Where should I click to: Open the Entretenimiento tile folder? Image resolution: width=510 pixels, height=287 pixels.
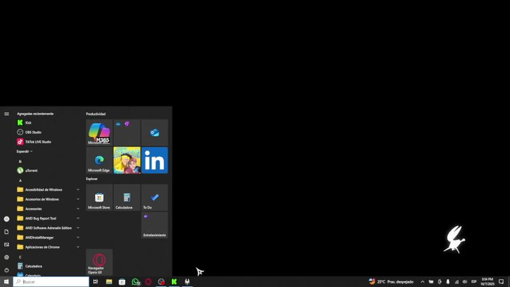tap(154, 225)
